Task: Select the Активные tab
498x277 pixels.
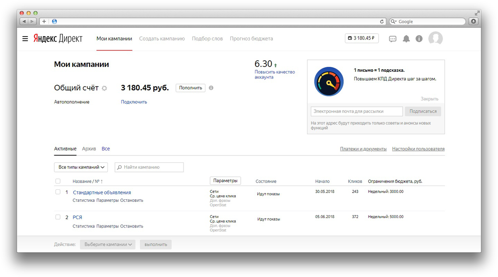Action: [x=65, y=149]
